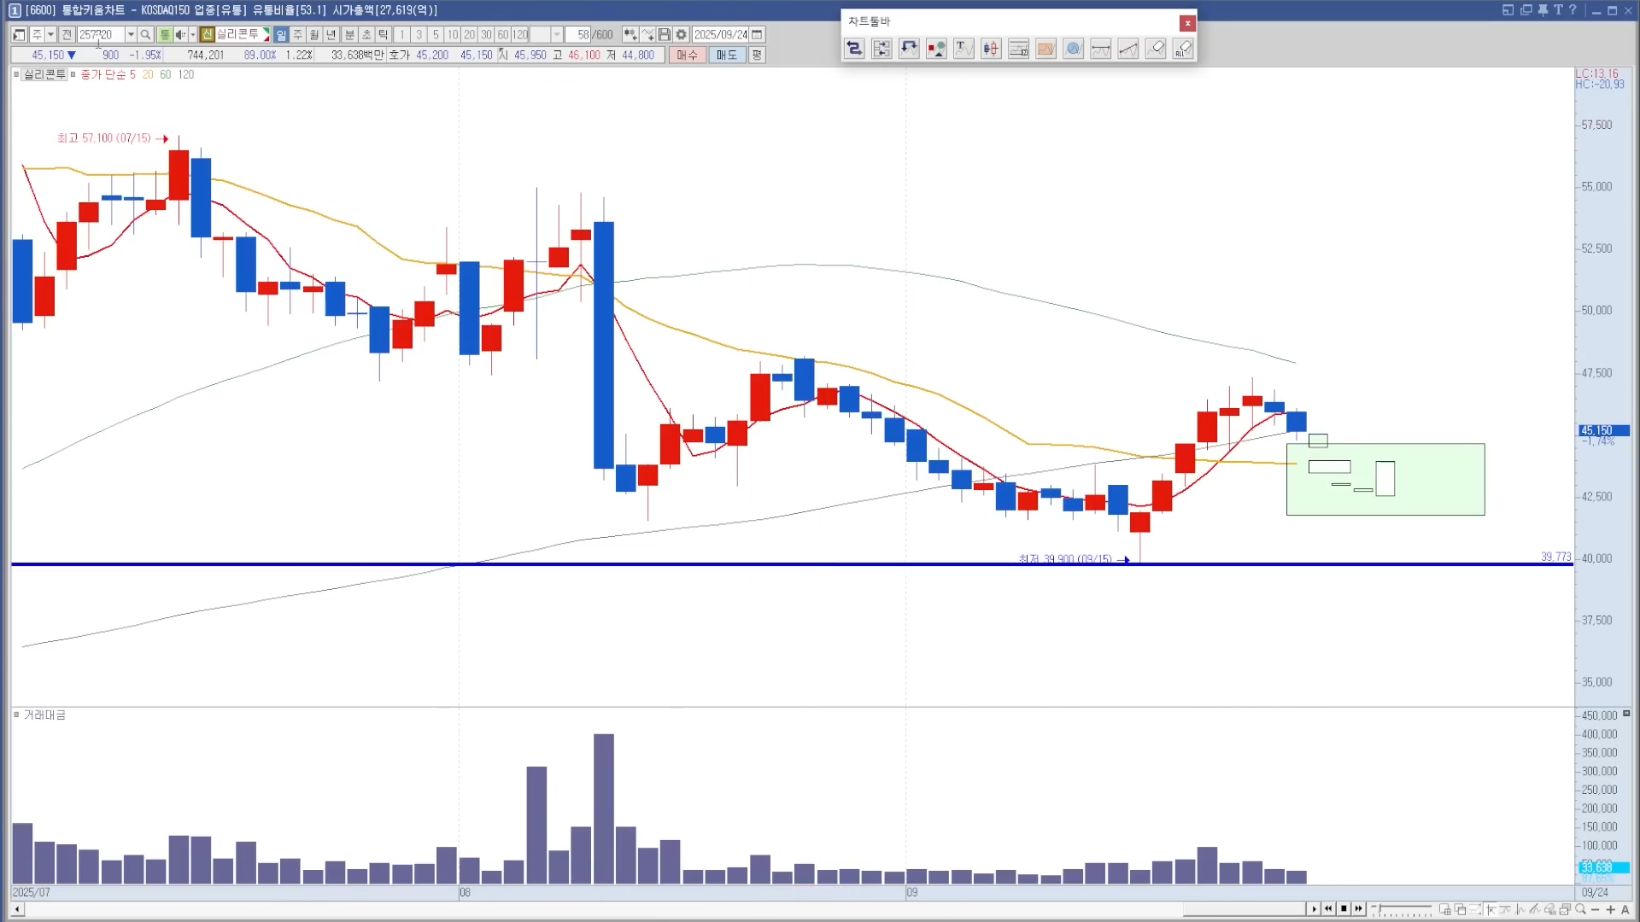The width and height of the screenshot is (1640, 922).
Task: Click the stock search magnifier icon
Action: [x=145, y=35]
